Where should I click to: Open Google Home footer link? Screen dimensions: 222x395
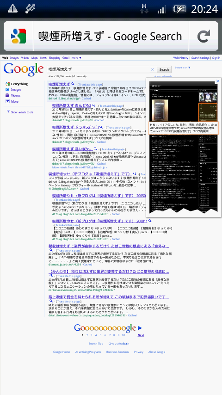(62, 352)
